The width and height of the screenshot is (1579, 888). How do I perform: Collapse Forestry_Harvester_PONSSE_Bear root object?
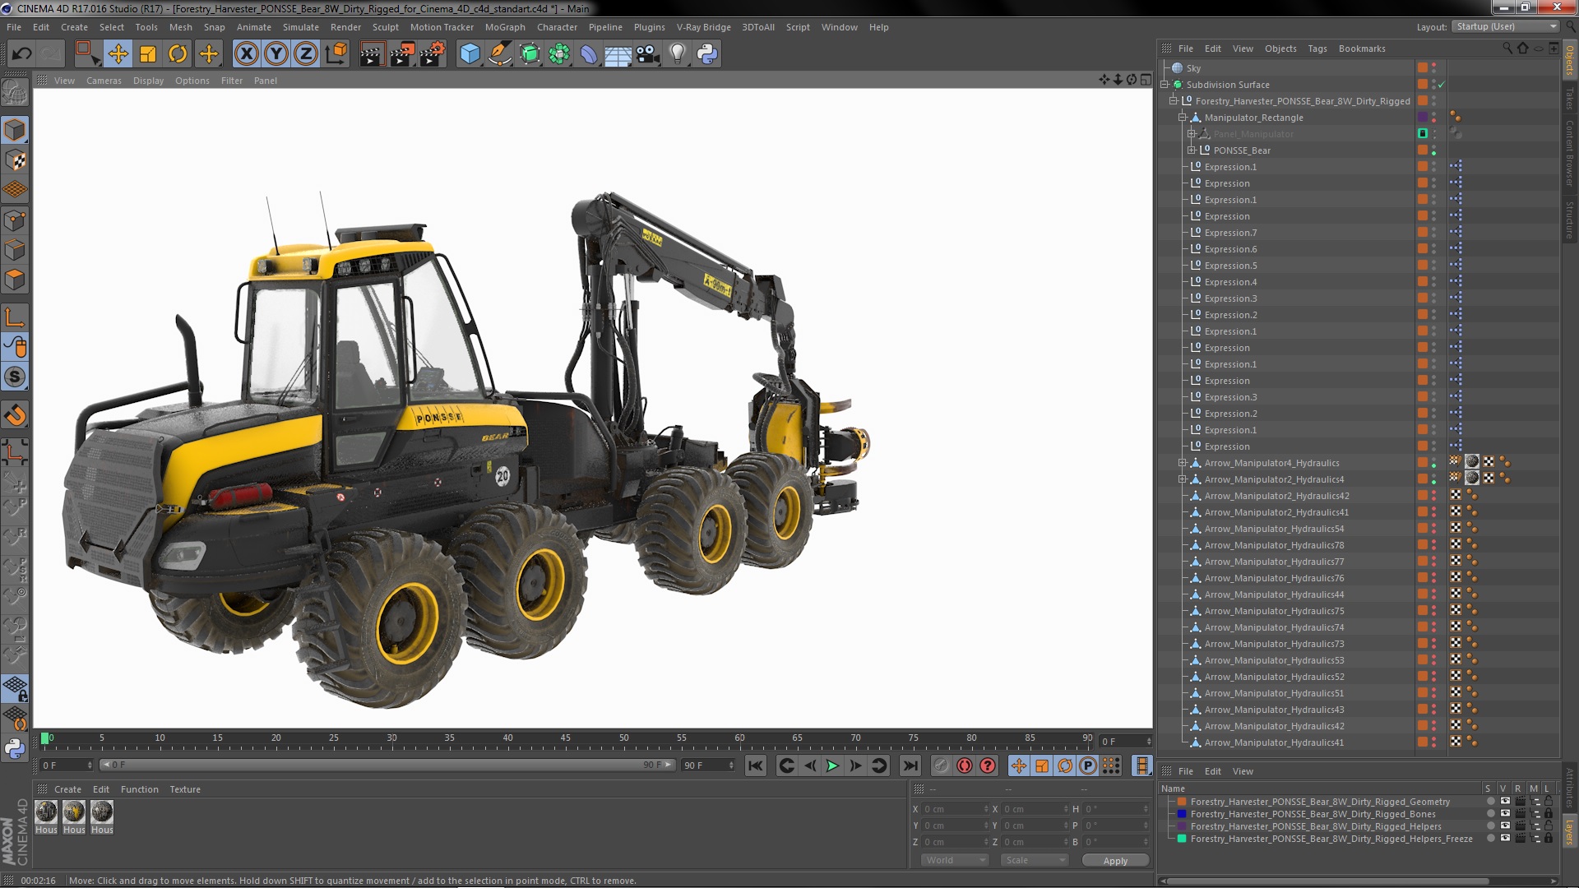1174,101
